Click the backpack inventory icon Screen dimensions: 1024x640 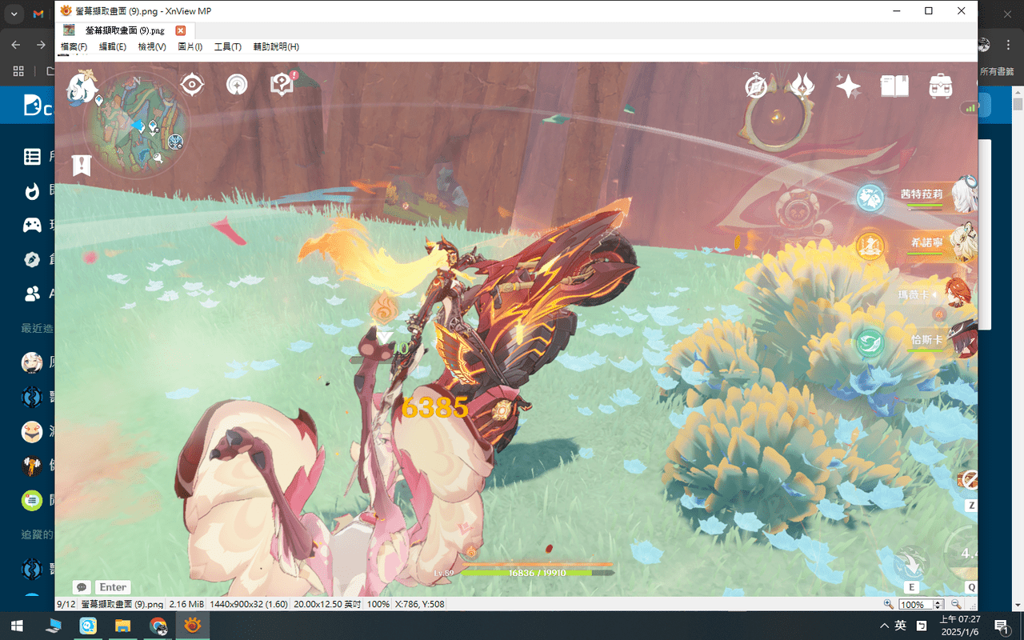click(940, 86)
